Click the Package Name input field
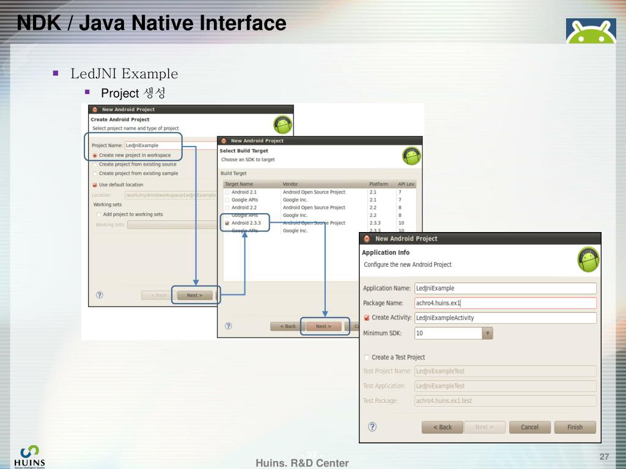Screen dimensions: 626x469 click(506, 303)
